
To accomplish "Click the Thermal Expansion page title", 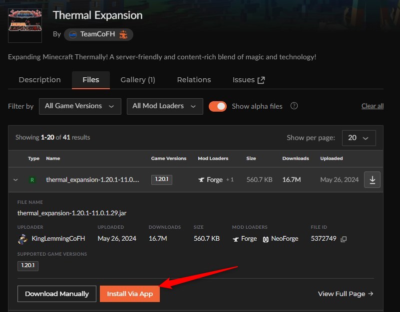I will (98, 15).
